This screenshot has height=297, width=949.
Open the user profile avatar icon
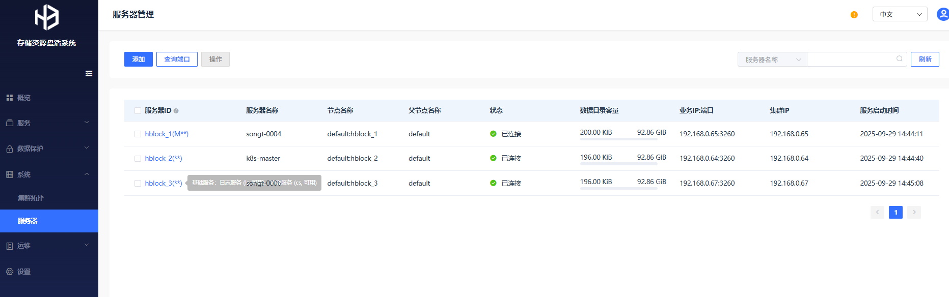tap(942, 14)
